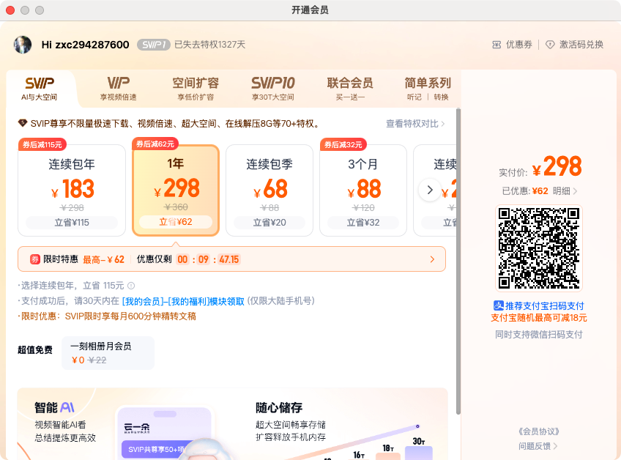The width and height of the screenshot is (621, 460).
Task: Open the 限时特惠 banner arrow
Action: (432, 259)
